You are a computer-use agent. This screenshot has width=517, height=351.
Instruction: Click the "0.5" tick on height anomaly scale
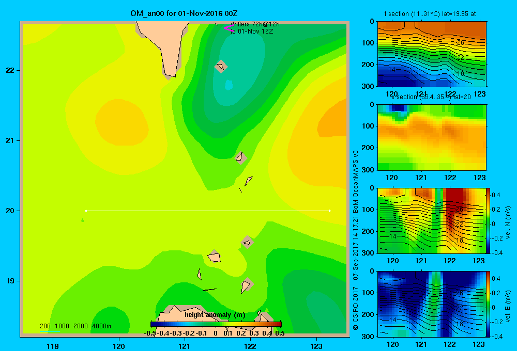click(x=280, y=333)
